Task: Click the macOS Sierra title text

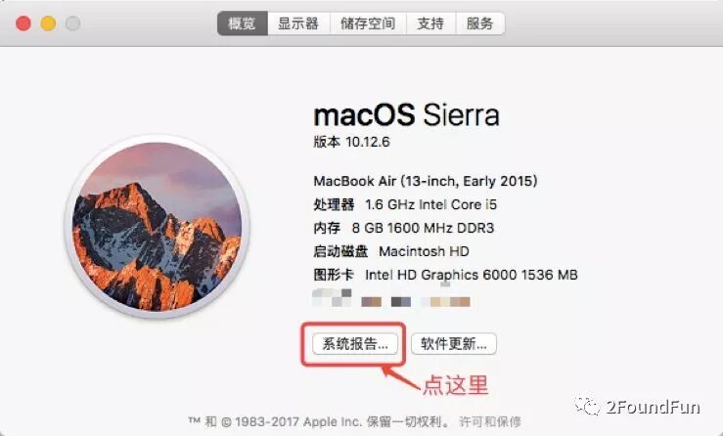Action: [x=406, y=114]
